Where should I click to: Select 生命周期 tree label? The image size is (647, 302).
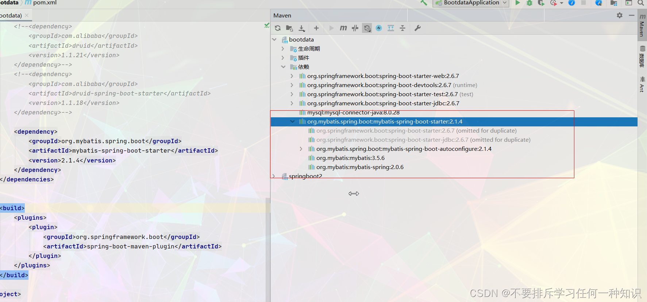tap(309, 48)
